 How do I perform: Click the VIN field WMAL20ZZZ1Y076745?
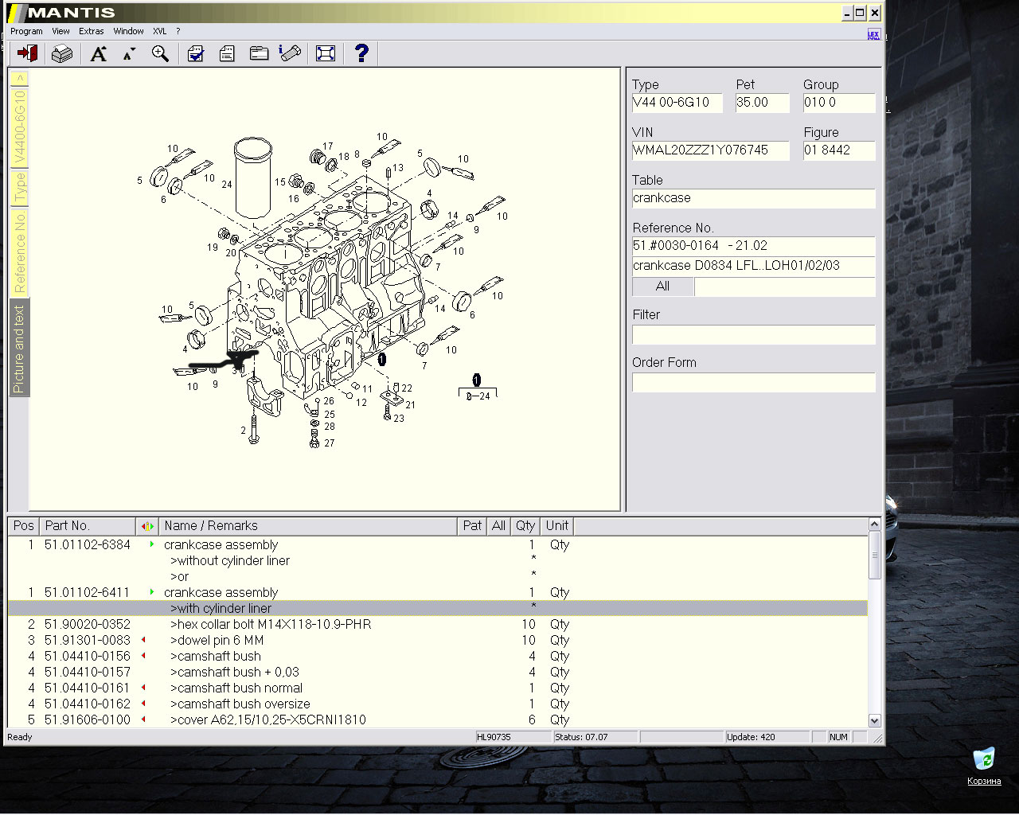tap(710, 150)
